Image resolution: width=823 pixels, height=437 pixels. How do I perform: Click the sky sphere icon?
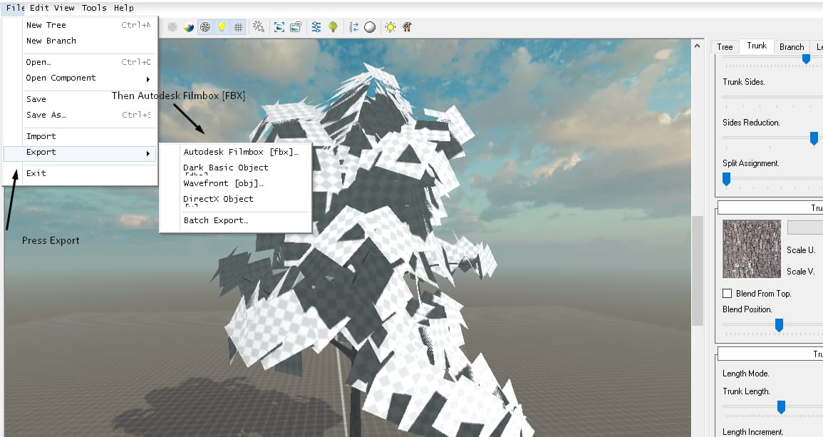click(371, 27)
